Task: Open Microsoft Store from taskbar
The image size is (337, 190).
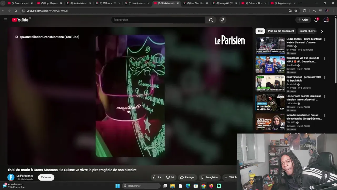Action: pyautogui.click(x=196, y=186)
